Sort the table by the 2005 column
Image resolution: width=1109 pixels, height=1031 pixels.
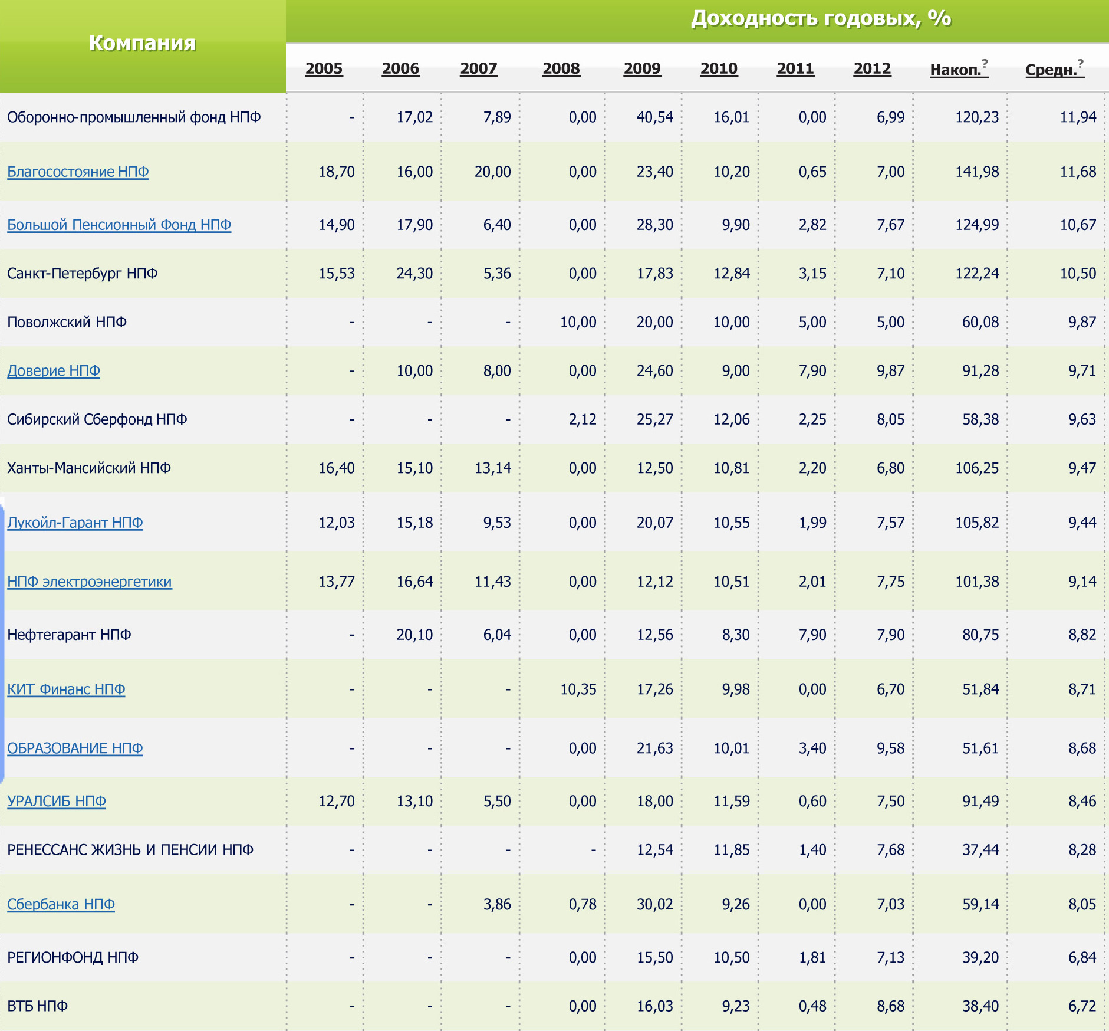(x=324, y=68)
